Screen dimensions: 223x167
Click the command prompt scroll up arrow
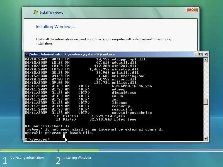(205, 60)
